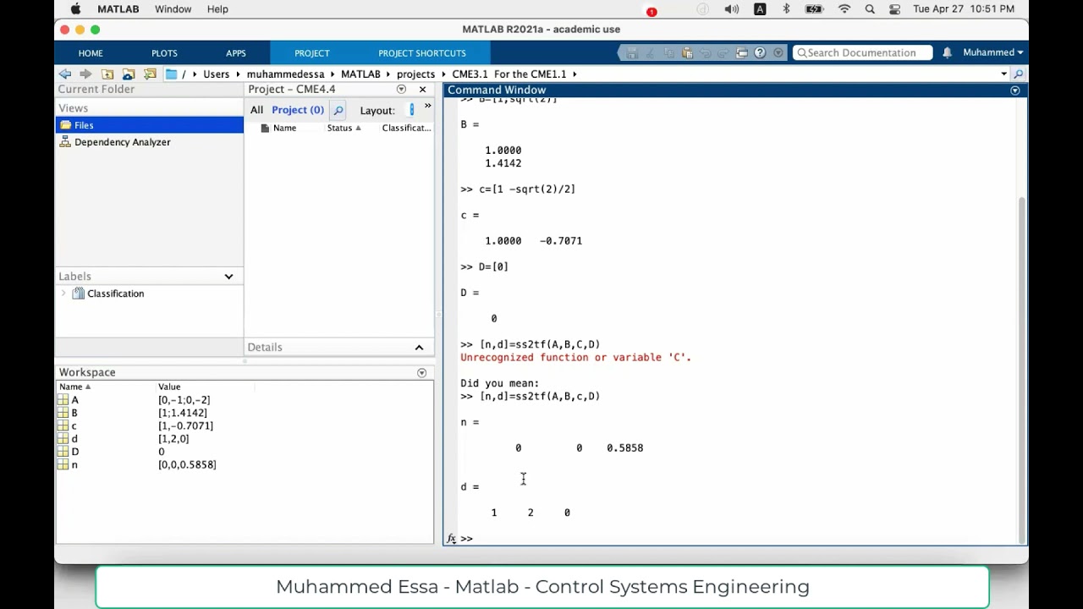This screenshot has height=609, width=1083.
Task: Collapse the Details panel arrow
Action: click(x=419, y=348)
